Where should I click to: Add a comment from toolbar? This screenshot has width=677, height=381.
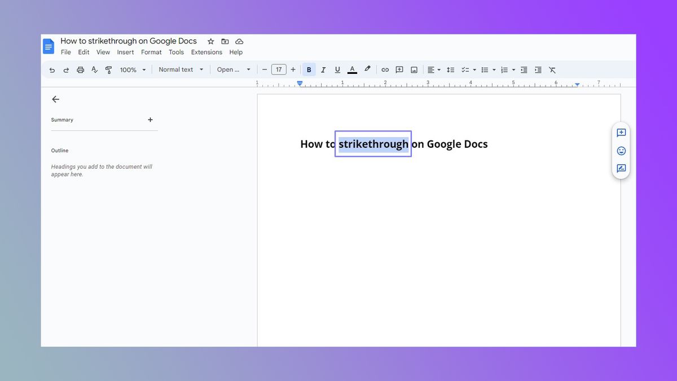[x=399, y=70]
